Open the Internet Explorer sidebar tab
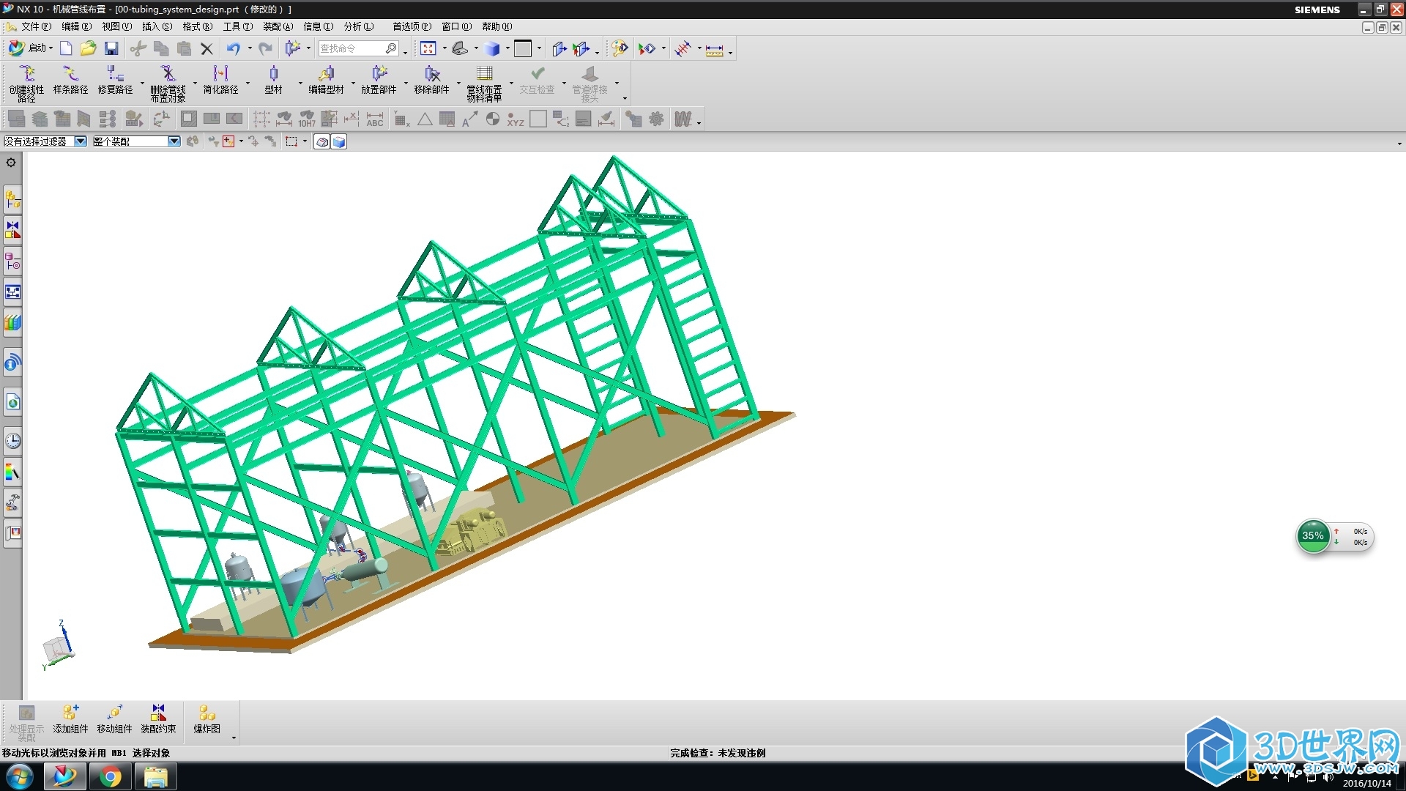The height and width of the screenshot is (791, 1406). (x=12, y=401)
